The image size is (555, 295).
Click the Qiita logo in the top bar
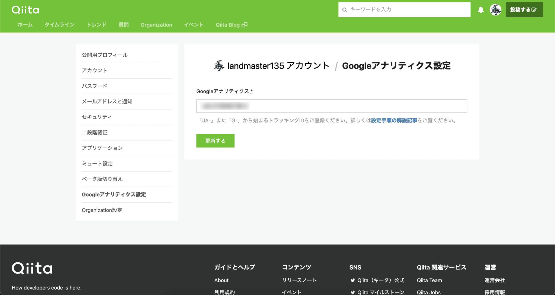(x=25, y=9)
